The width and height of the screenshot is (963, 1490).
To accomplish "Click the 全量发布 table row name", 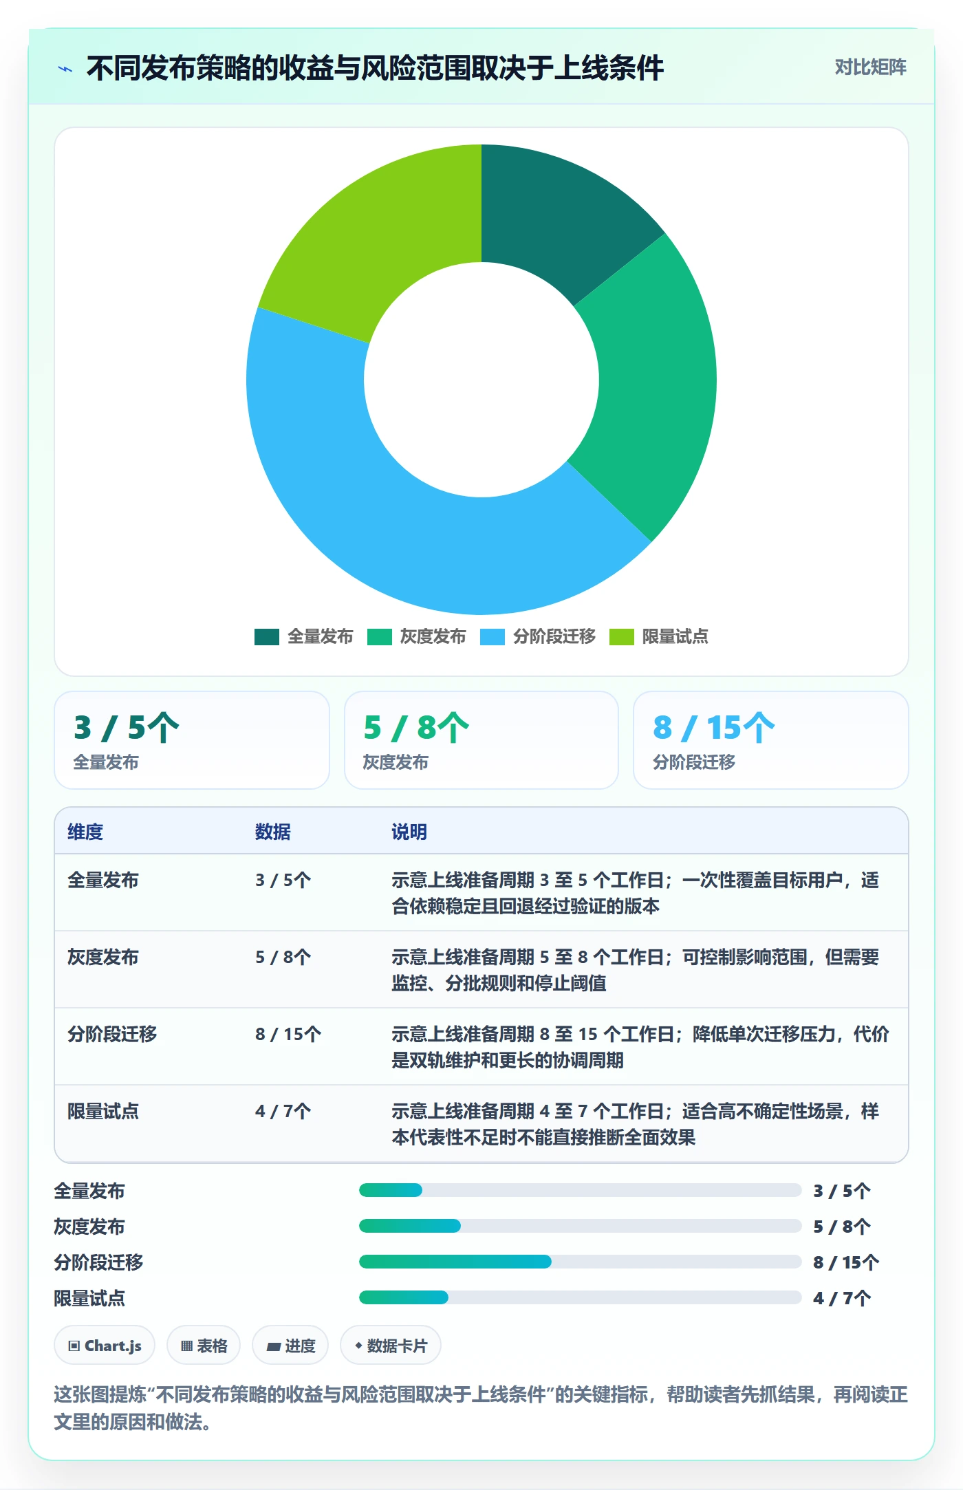I will [103, 880].
